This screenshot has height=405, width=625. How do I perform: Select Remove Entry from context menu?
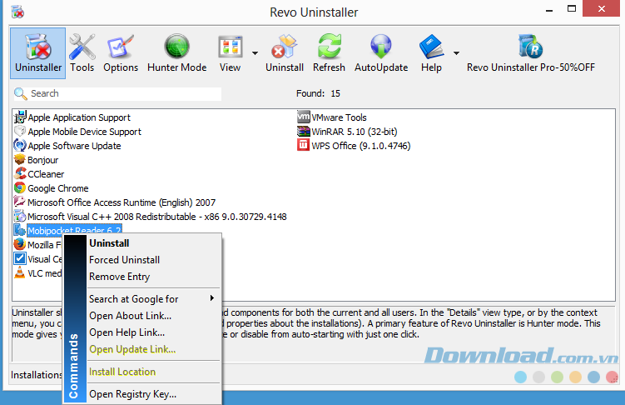coord(119,277)
